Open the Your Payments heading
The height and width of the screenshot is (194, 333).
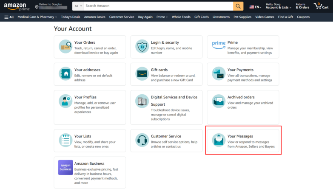[240, 70]
